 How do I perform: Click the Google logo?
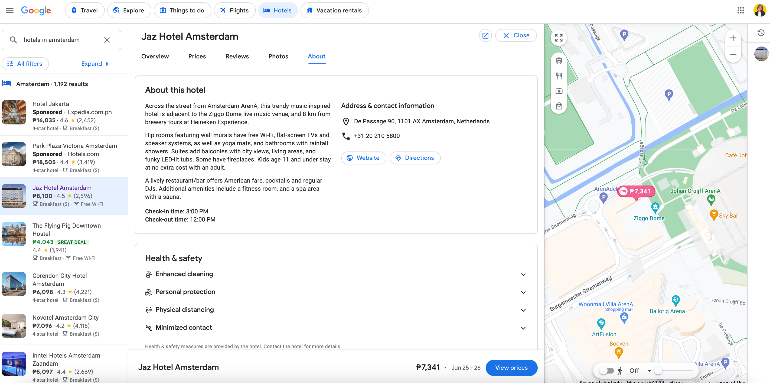click(x=36, y=11)
